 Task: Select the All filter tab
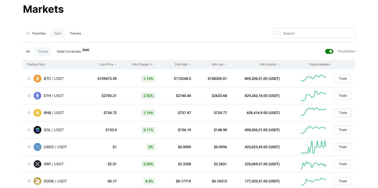pyautogui.click(x=28, y=52)
